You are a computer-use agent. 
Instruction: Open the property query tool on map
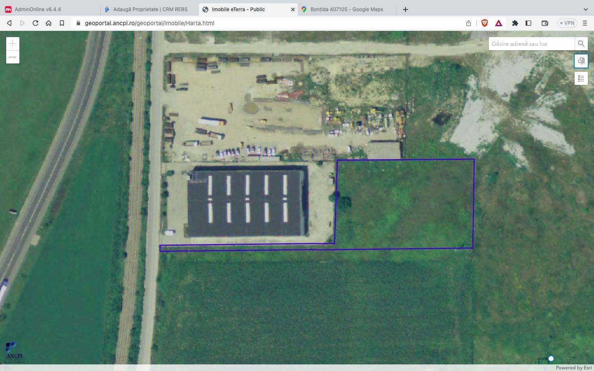[581, 61]
